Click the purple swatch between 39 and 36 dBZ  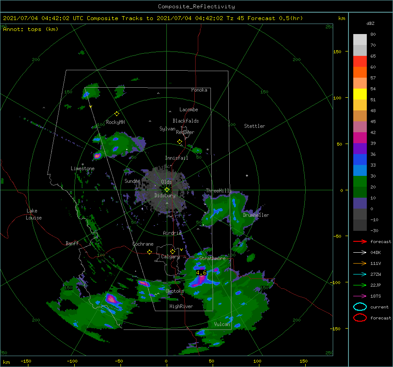[360, 148]
